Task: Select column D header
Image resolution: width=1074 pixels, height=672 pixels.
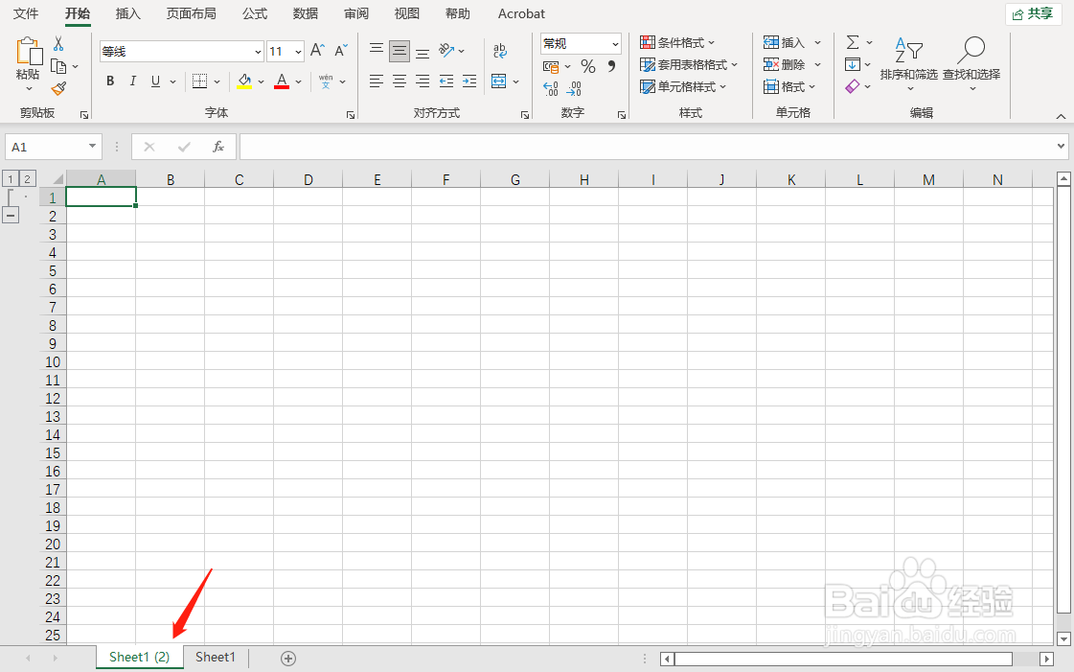Action: click(x=308, y=179)
